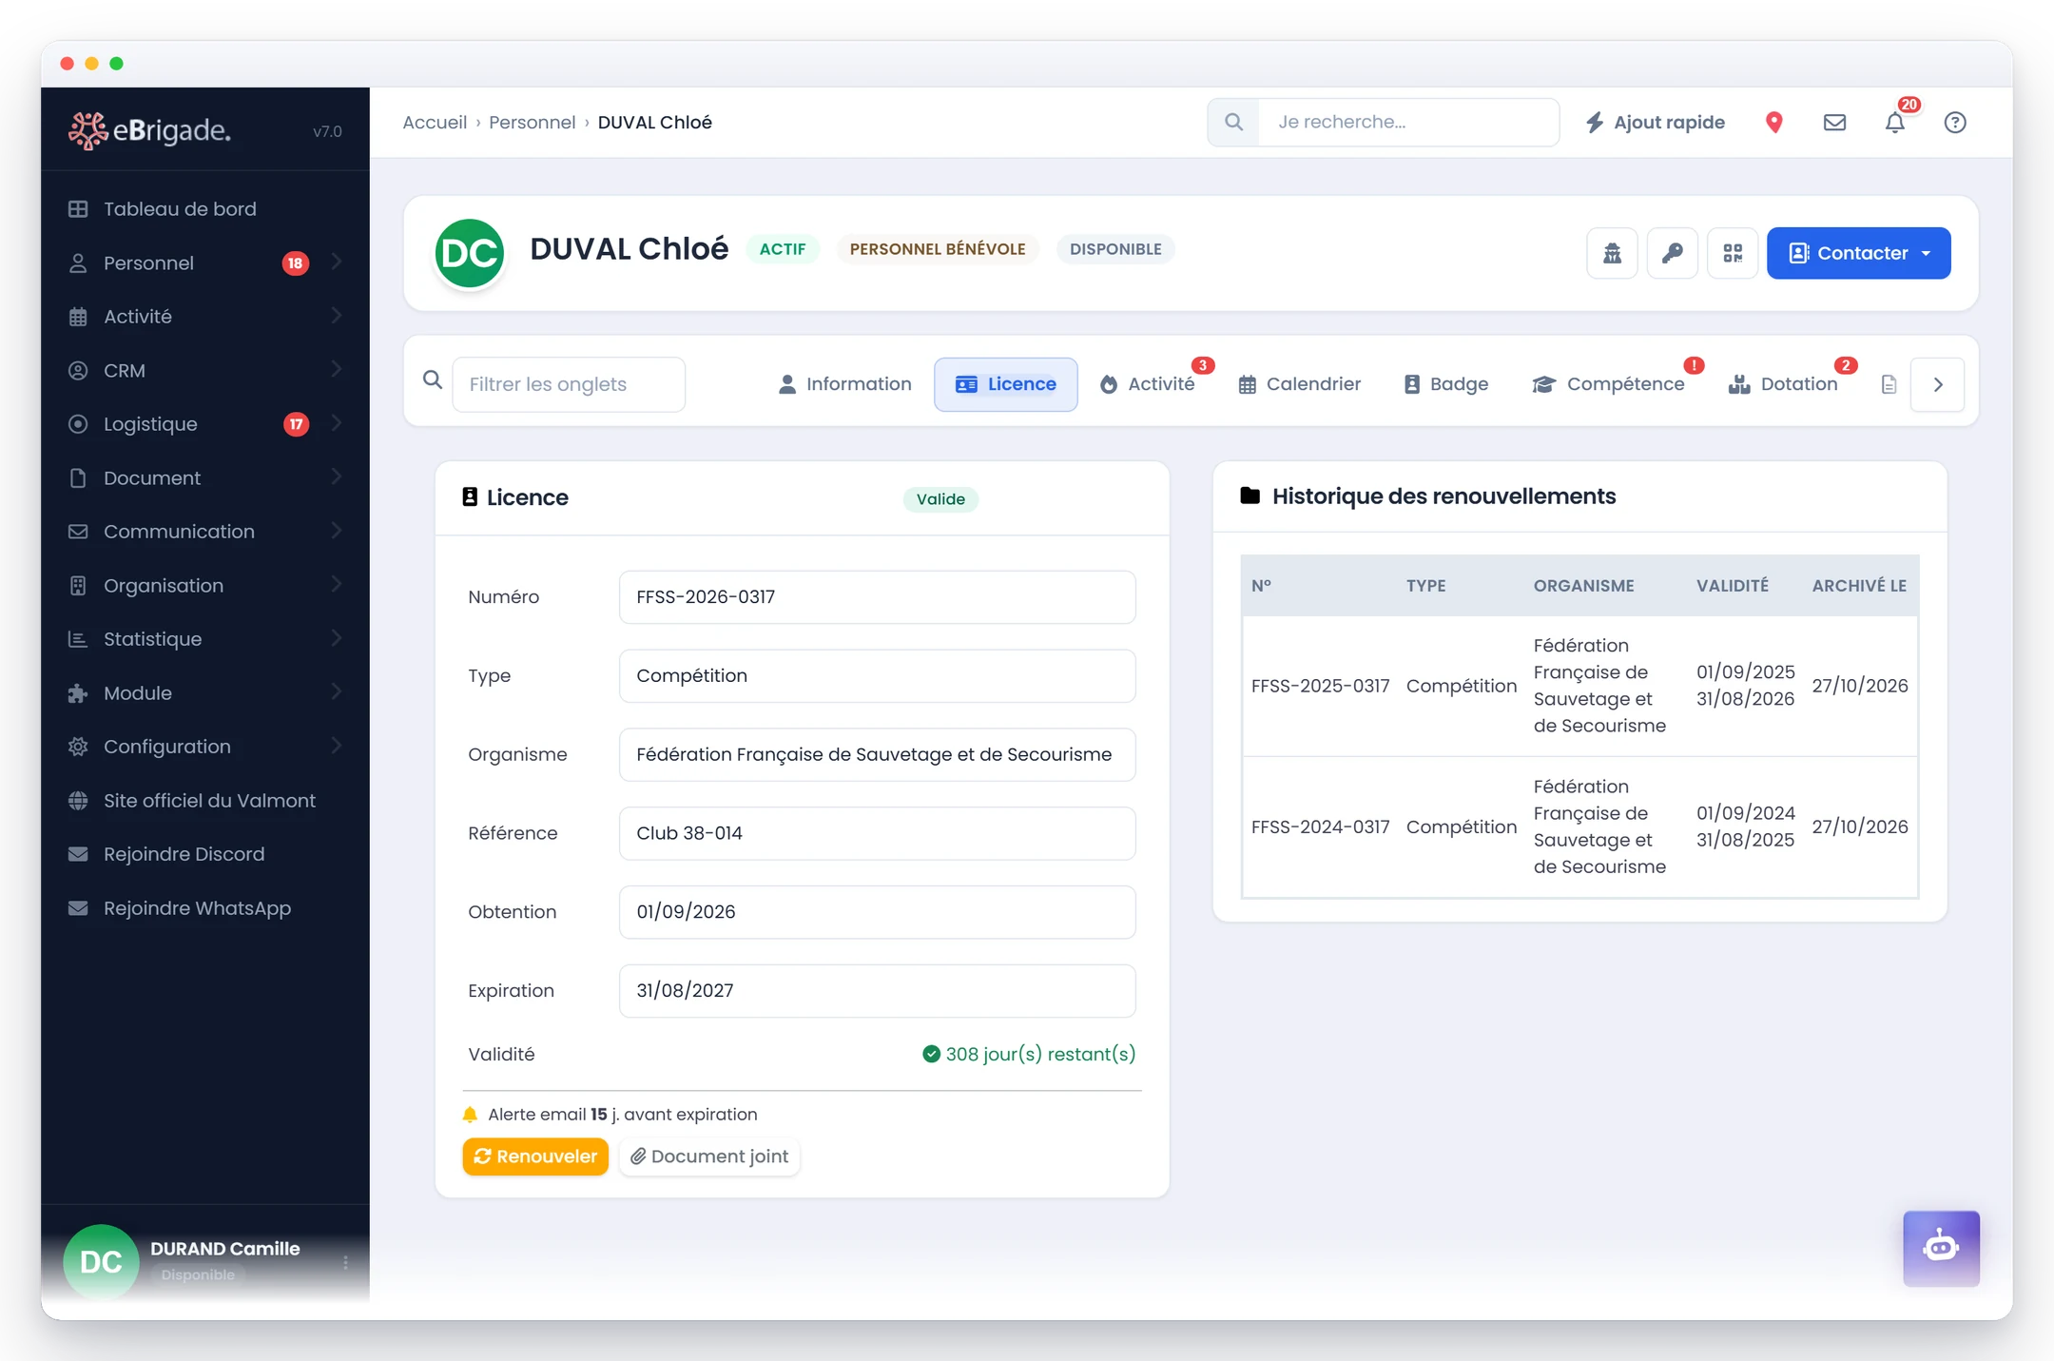The width and height of the screenshot is (2054, 1361).
Task: Focus the Filtrer les onglets field
Action: click(x=569, y=384)
